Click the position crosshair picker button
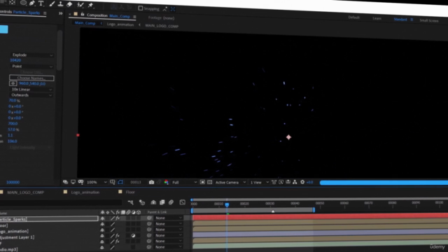This screenshot has width=448, height=252. [13, 83]
